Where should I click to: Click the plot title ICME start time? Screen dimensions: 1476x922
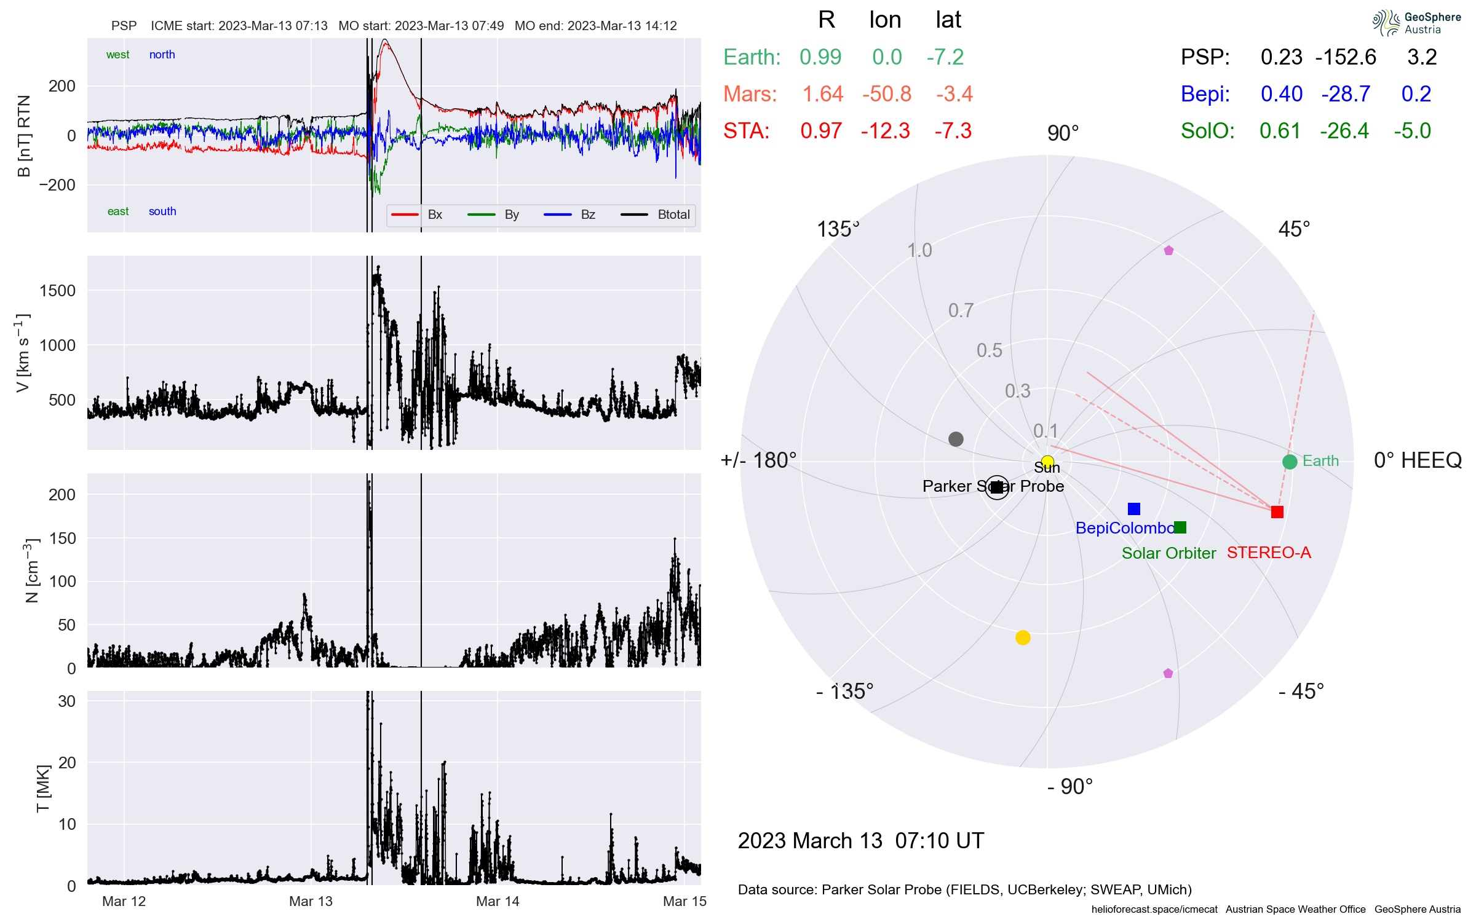pyautogui.click(x=239, y=26)
